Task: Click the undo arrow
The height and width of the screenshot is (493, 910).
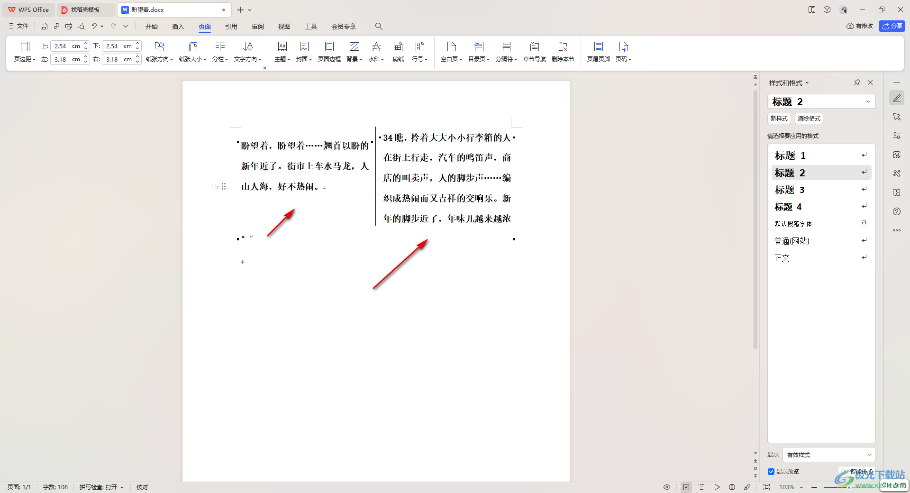Action: (x=94, y=26)
